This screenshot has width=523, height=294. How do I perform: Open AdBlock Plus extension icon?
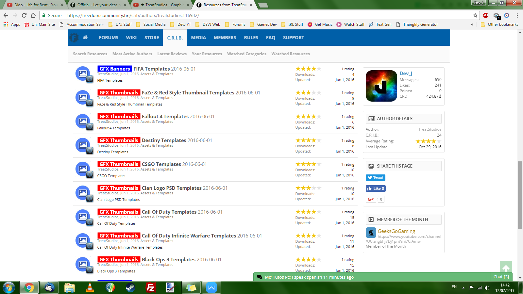pos(486,15)
